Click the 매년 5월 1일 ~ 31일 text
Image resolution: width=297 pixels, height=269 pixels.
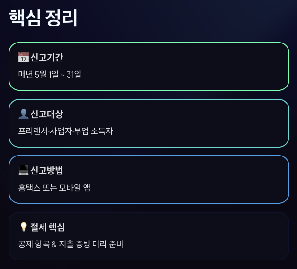(x=50, y=74)
